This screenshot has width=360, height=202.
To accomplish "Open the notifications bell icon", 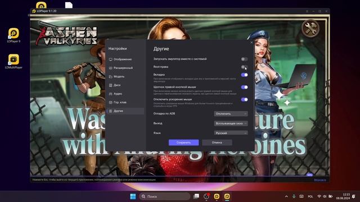I will pyautogui.click(x=354, y=196).
